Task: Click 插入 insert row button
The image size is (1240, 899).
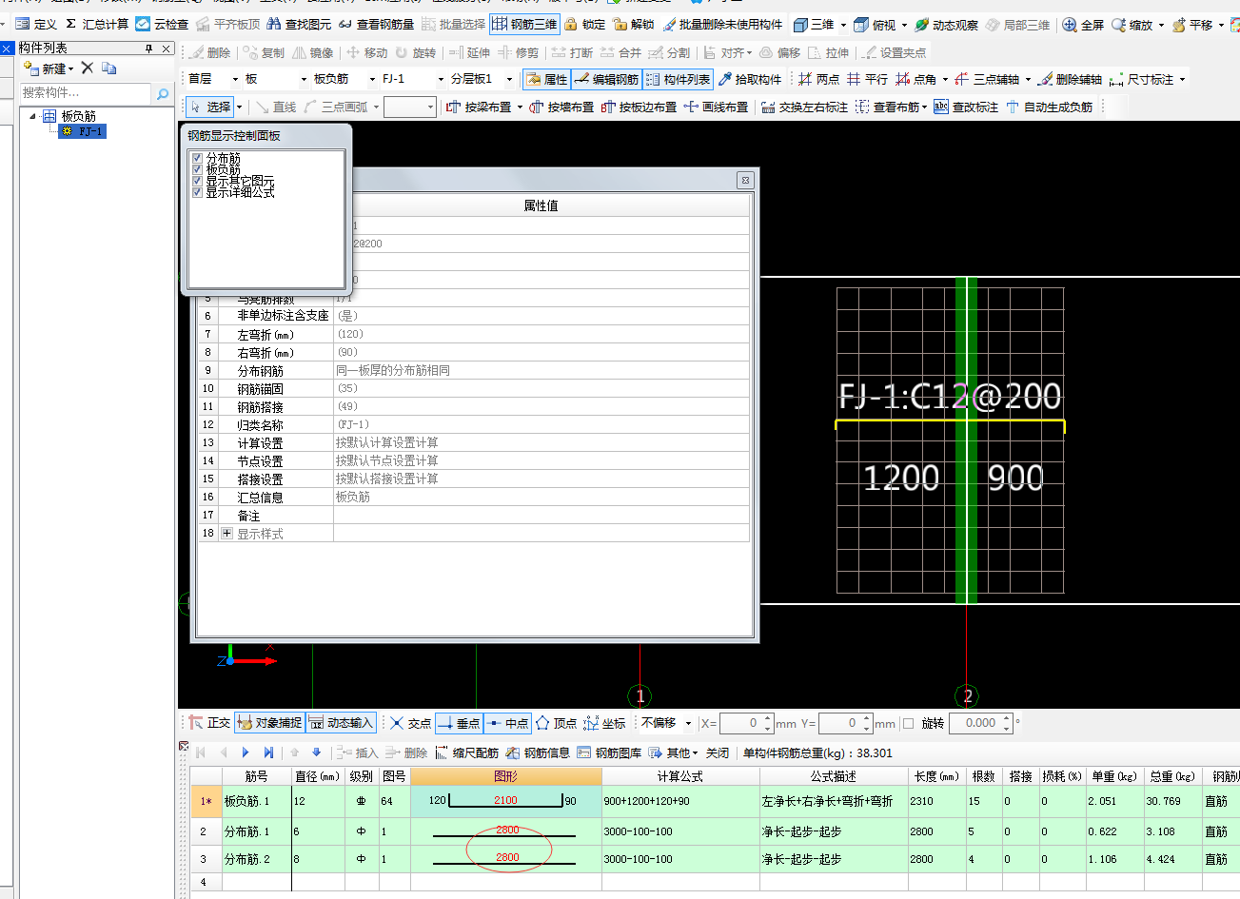Action: tap(358, 752)
